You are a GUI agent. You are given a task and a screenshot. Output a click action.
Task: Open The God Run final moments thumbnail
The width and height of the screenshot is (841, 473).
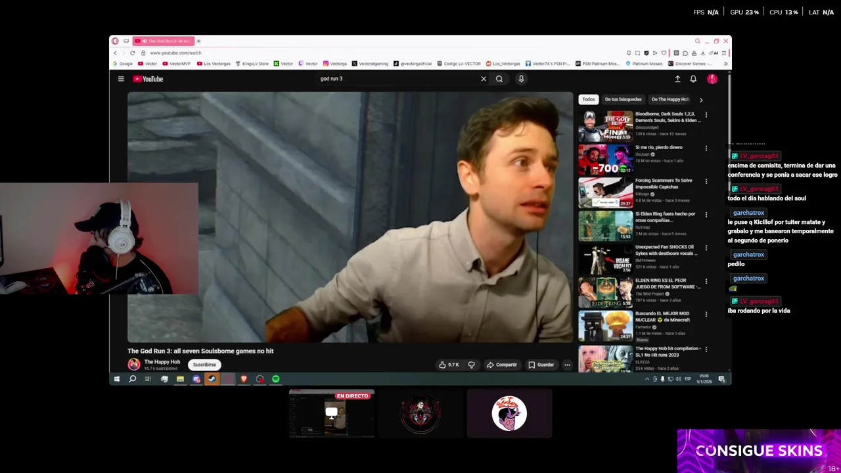coord(605,126)
